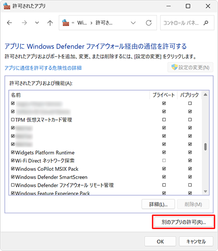Toggle TPM 仮想スマートカード管理 name checkbox
This screenshot has height=251, width=218.
[x=13, y=119]
